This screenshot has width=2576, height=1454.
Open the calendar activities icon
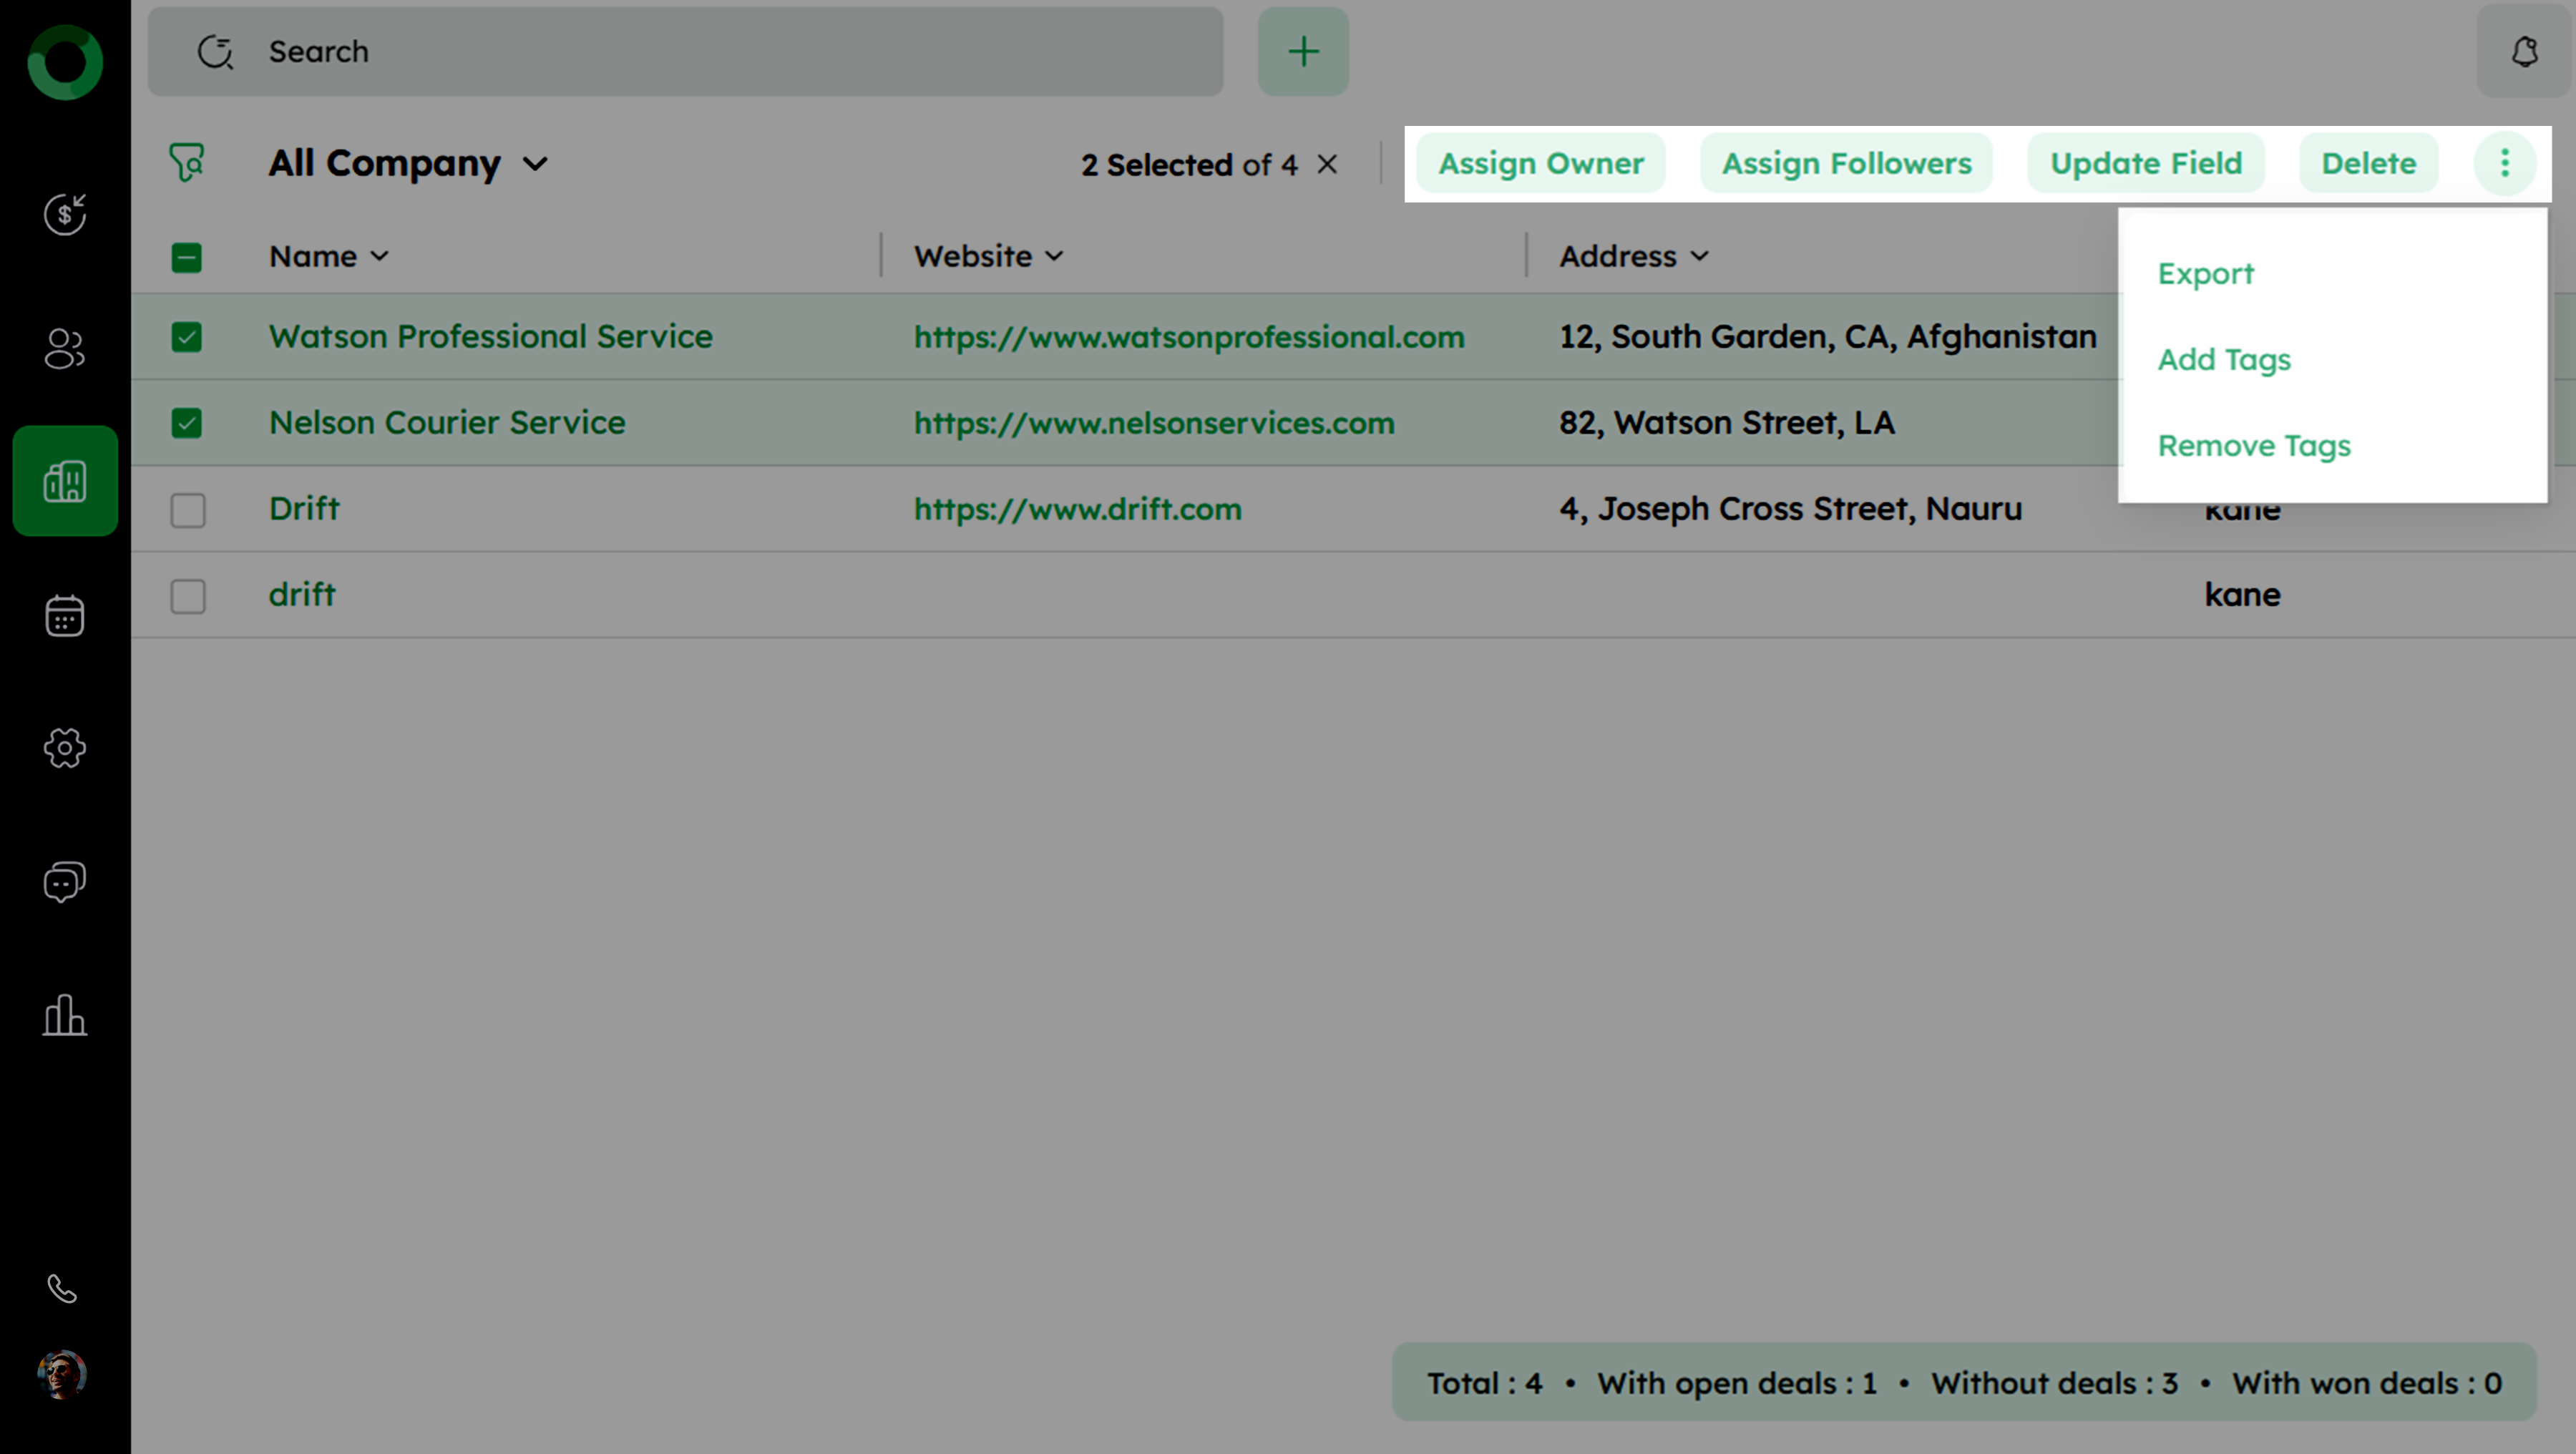pos(65,615)
